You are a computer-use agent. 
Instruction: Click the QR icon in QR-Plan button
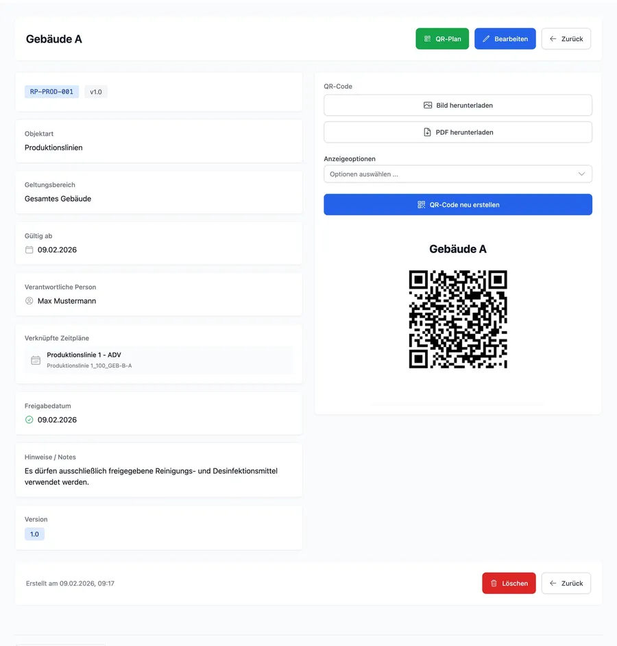(428, 38)
